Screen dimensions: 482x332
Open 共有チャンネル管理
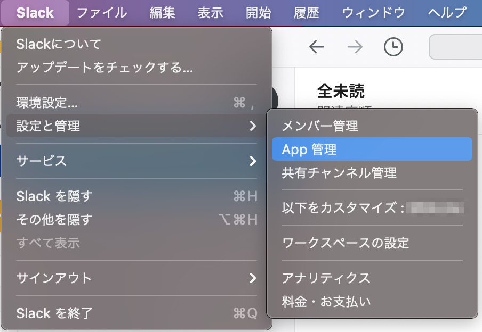click(372, 173)
